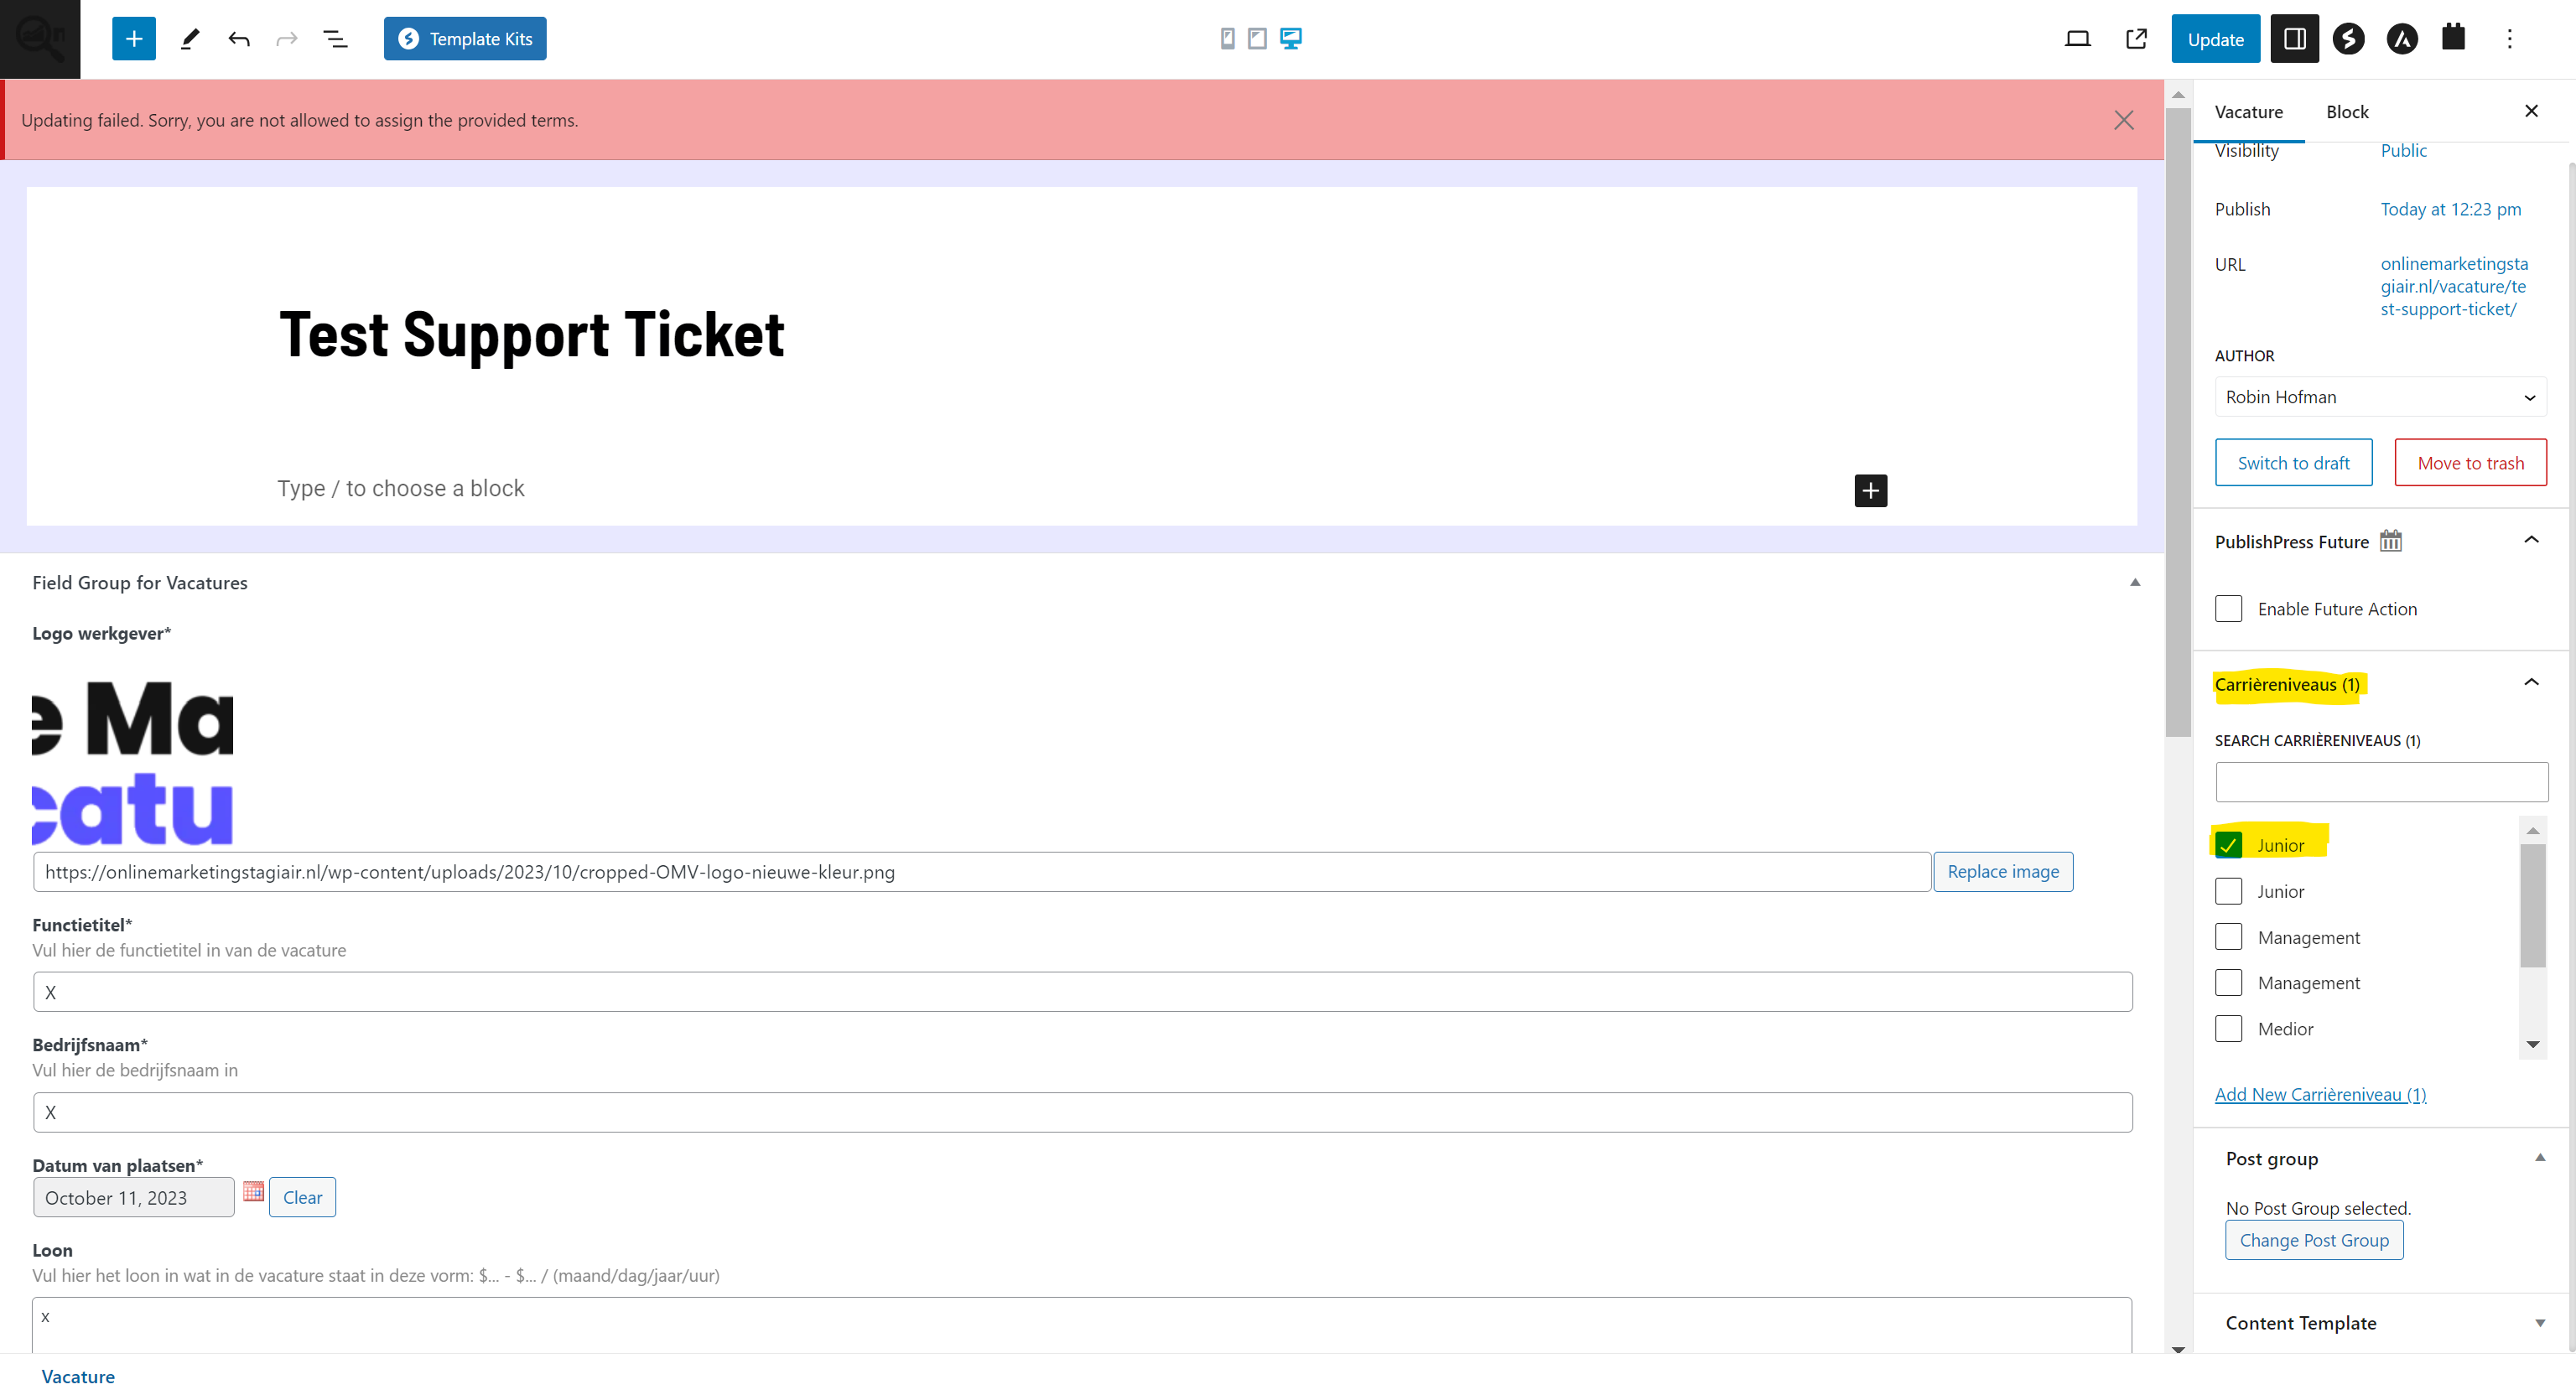Select the pencil Tools icon
This screenshot has width=2576, height=1400.
189,39
